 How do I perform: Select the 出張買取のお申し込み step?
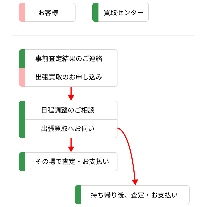point(69,77)
